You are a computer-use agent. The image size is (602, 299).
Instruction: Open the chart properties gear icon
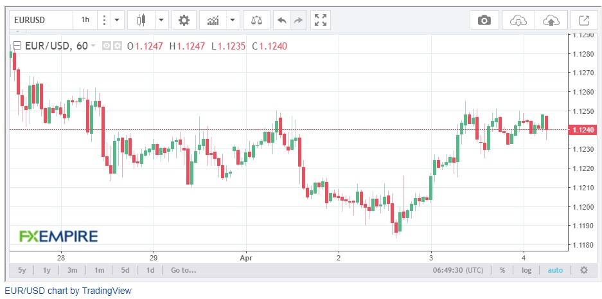tap(184, 20)
